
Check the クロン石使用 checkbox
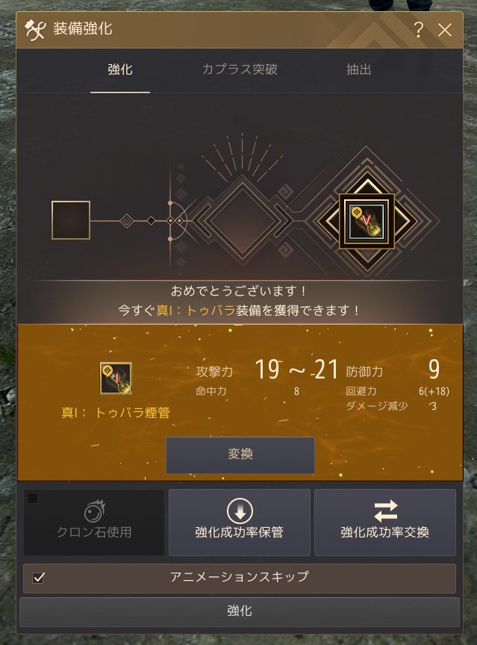pyautogui.click(x=33, y=498)
